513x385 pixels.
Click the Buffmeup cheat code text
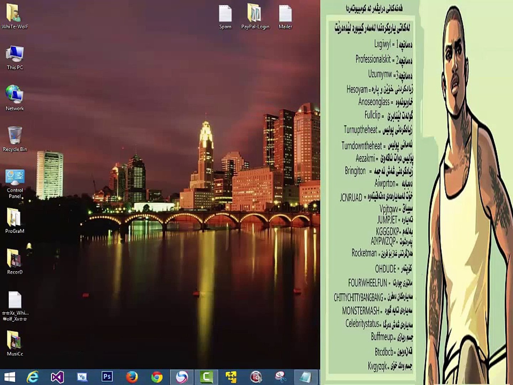(x=382, y=337)
